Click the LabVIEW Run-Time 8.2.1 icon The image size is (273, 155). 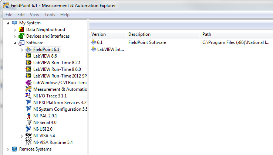[28, 63]
